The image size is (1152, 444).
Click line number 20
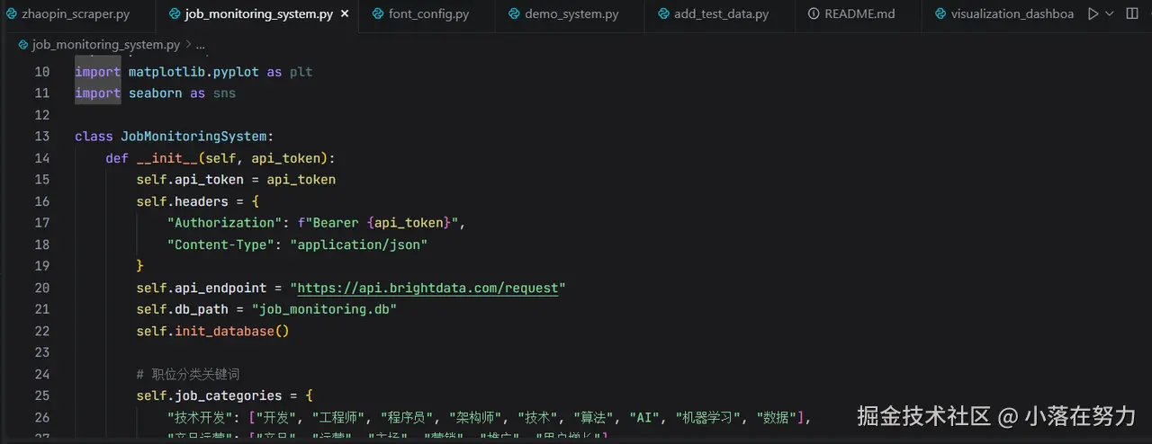(41, 288)
